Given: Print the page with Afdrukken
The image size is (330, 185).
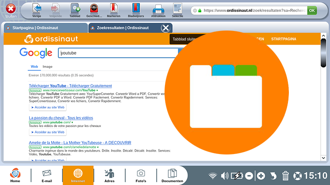Looking at the screenshot, I should [158, 10].
